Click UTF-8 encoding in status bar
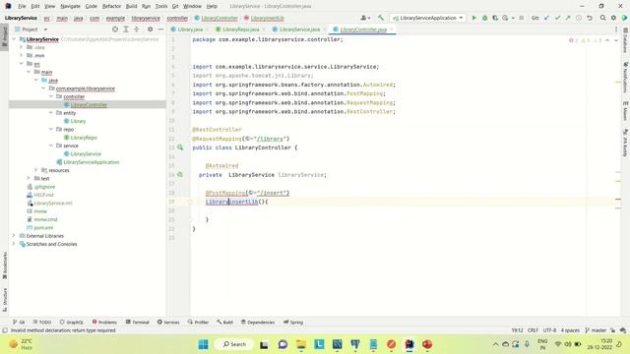This screenshot has height=354, width=630. click(x=549, y=330)
